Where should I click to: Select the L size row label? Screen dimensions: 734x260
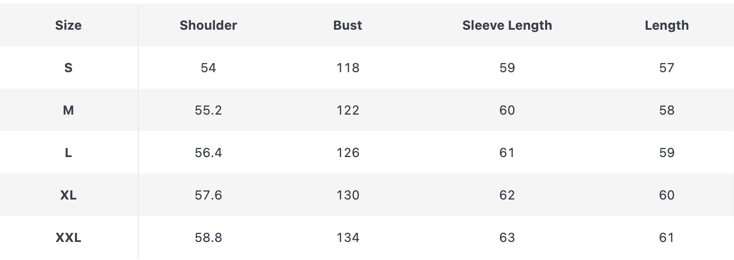point(68,153)
